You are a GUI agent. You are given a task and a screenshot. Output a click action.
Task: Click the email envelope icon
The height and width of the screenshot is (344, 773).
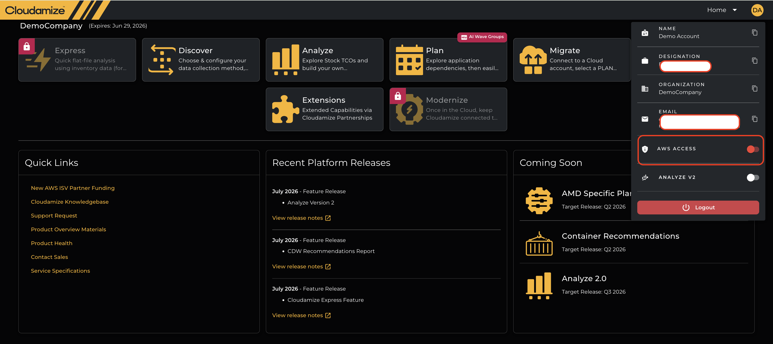645,119
